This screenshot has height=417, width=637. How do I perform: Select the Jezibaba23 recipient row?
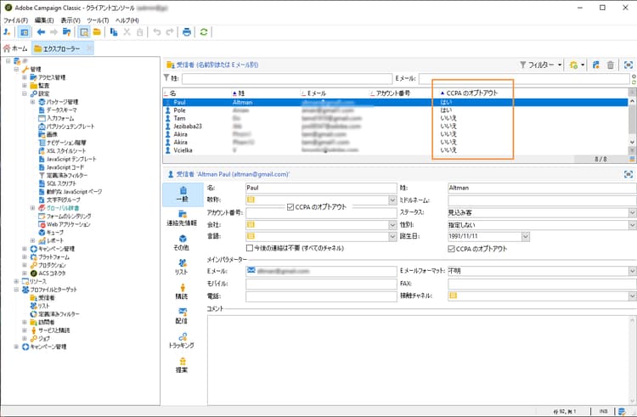point(396,127)
